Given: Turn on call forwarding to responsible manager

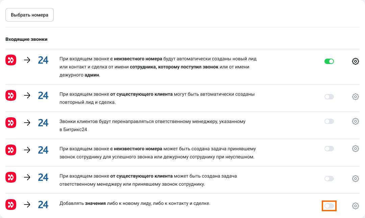Looking at the screenshot, I should pyautogui.click(x=329, y=121).
